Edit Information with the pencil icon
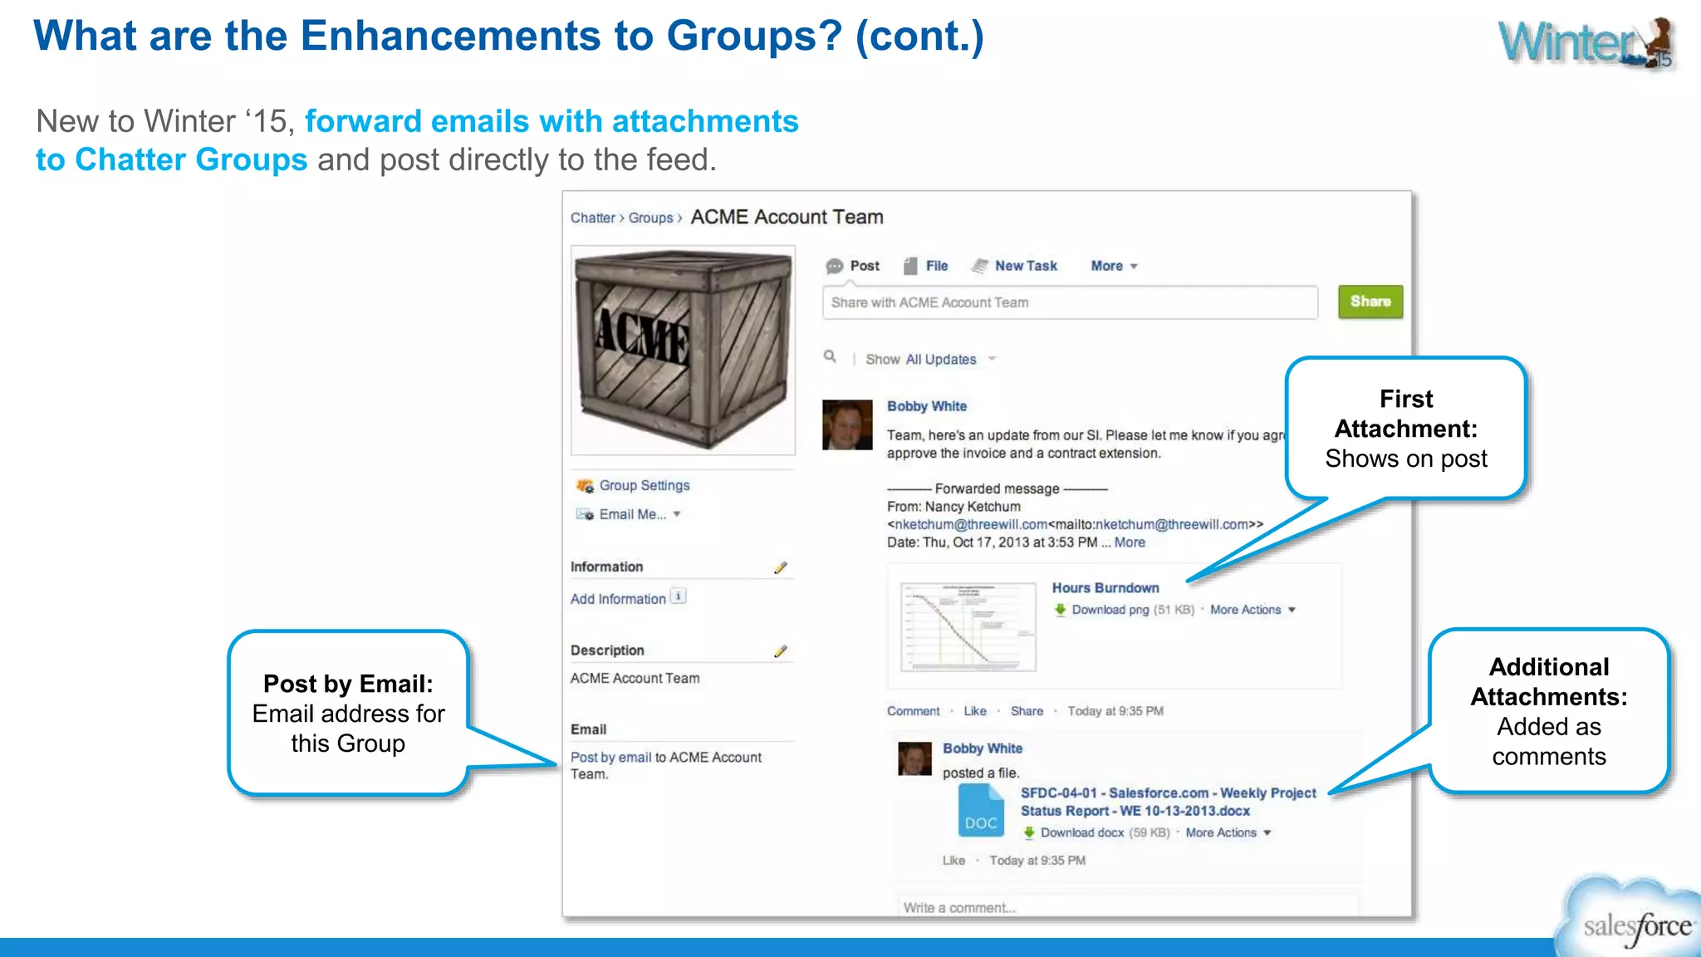The width and height of the screenshot is (1701, 957). pos(780,567)
